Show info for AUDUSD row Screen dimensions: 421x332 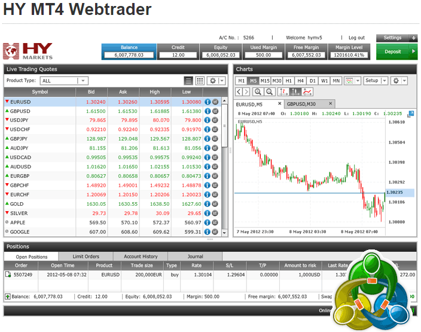(208, 166)
